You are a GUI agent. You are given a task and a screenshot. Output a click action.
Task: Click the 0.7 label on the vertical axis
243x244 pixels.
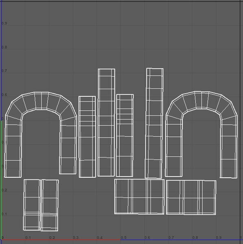tap(4, 71)
